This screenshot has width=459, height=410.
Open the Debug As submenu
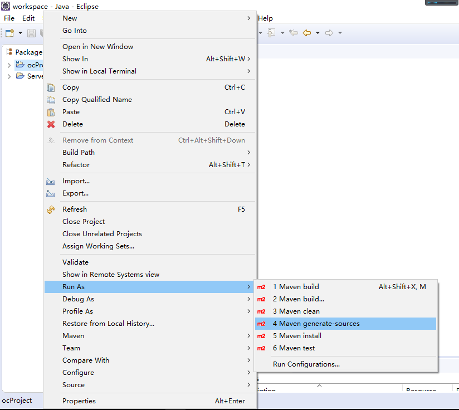(78, 299)
